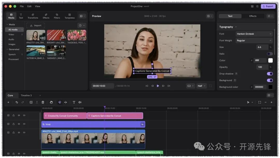The width and height of the screenshot is (280, 158).
Task: Redo the last timeline action
Action: click(x=23, y=102)
